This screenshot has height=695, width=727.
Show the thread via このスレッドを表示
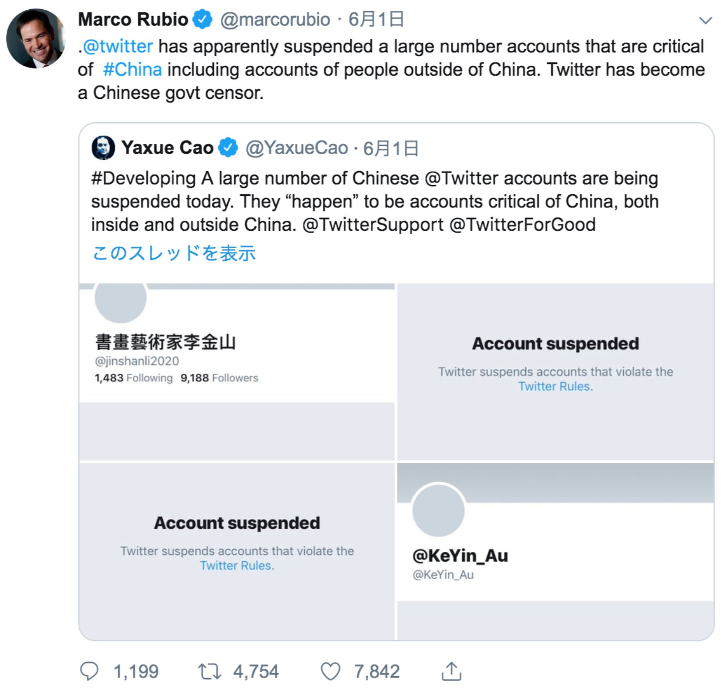tap(174, 253)
